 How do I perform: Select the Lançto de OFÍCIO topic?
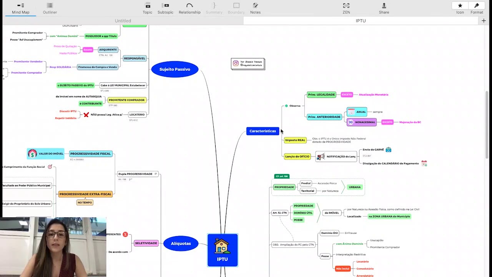297,157
